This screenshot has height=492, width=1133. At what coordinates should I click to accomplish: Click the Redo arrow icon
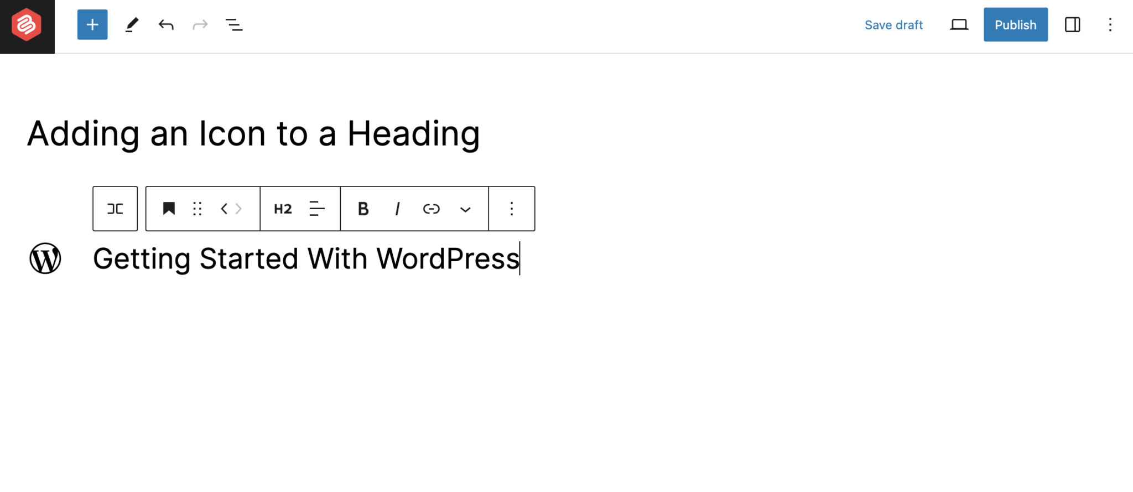pyautogui.click(x=200, y=24)
